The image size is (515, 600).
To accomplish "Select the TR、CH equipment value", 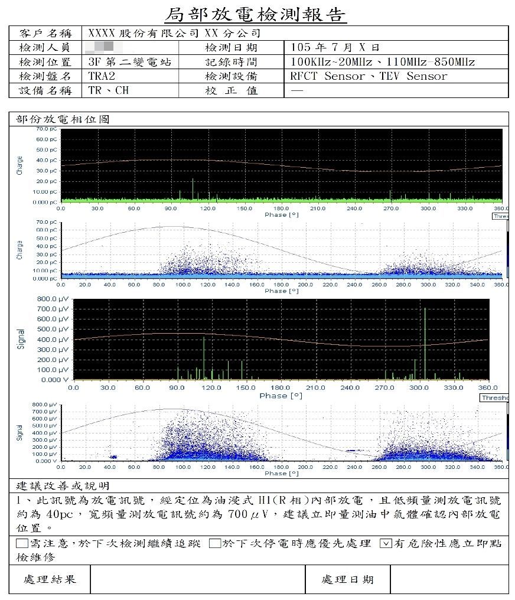I will coord(108,91).
